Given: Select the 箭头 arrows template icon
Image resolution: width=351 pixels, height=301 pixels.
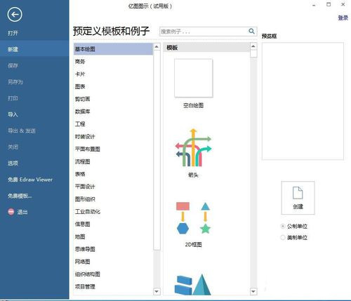Looking at the screenshot, I should tap(193, 147).
